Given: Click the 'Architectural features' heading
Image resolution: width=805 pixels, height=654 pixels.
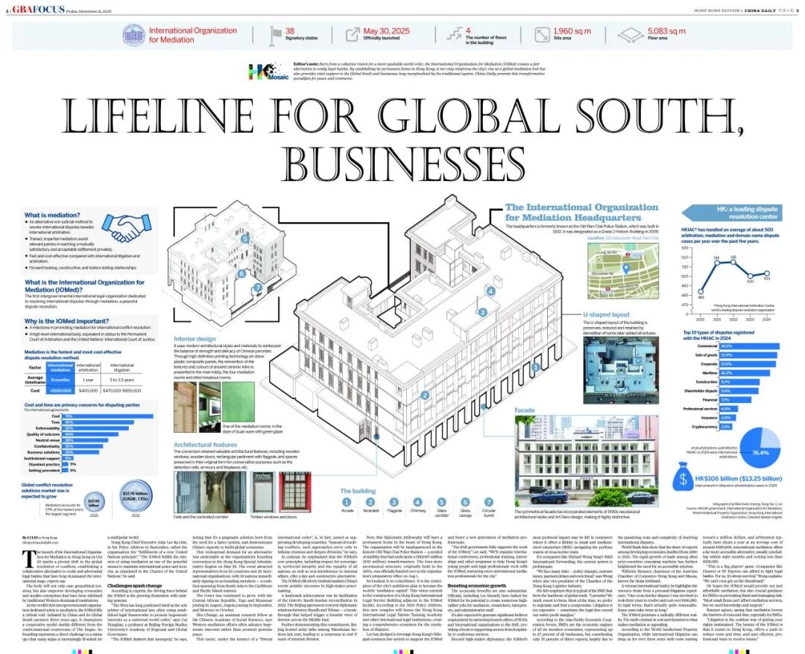Looking at the screenshot, I should coord(206,445).
